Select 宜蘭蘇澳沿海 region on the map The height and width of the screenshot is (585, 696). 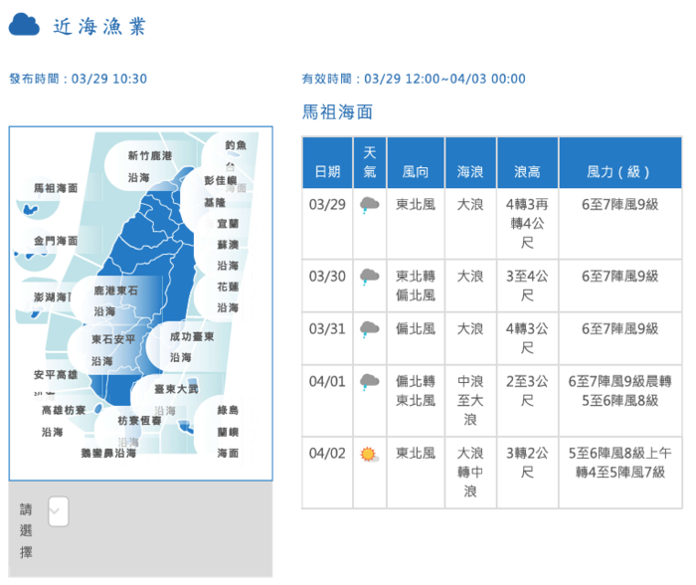(x=228, y=245)
